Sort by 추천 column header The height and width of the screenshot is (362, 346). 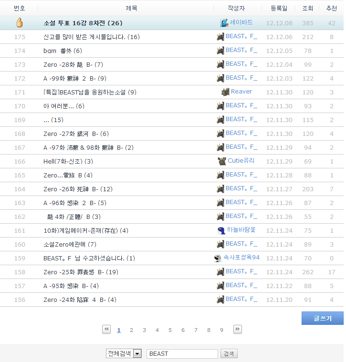[331, 8]
